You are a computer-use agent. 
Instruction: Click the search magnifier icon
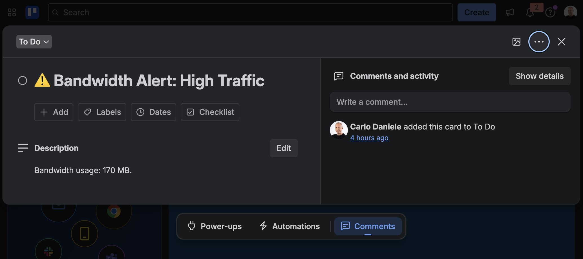tap(55, 12)
